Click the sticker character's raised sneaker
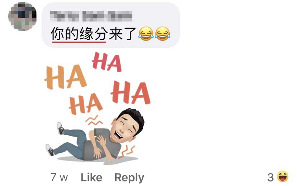 [x=60, y=128]
